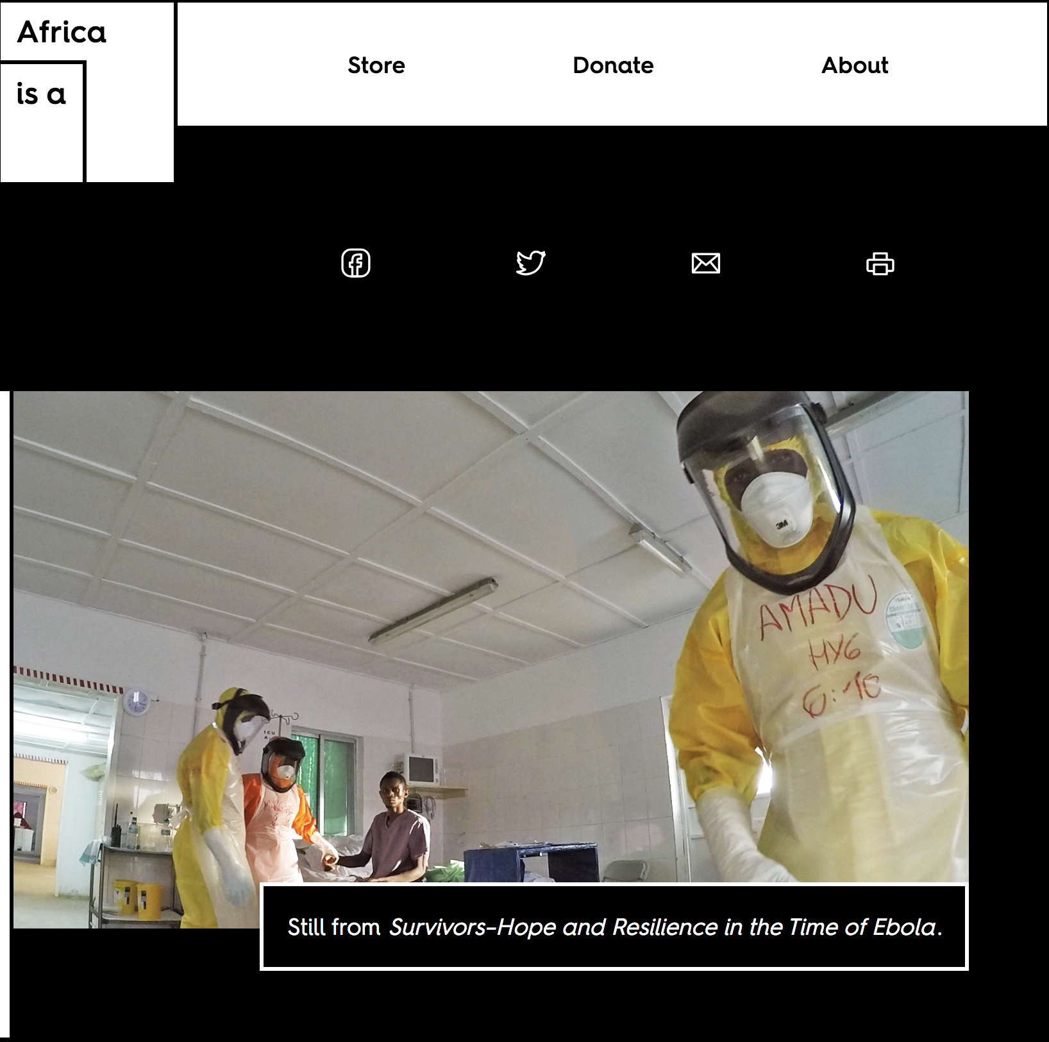Go to the About page
The height and width of the screenshot is (1042, 1049).
point(855,65)
